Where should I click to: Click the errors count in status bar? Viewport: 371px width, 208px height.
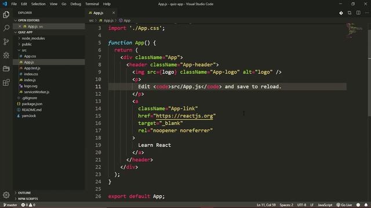pyautogui.click(x=24, y=205)
